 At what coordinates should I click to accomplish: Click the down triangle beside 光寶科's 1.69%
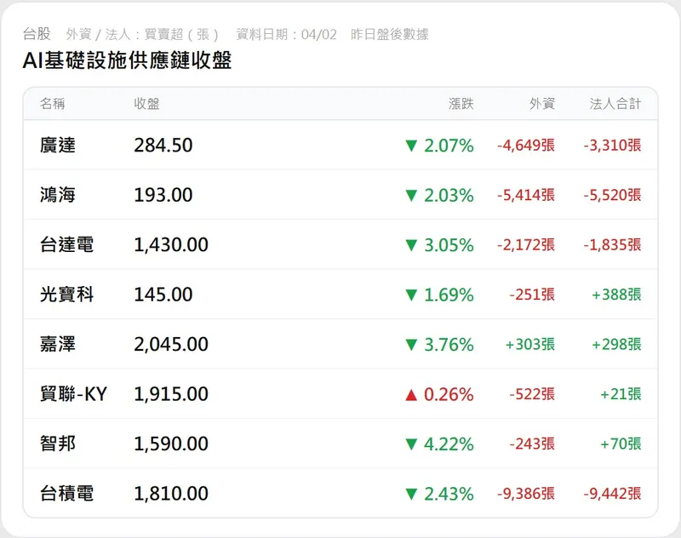click(x=411, y=295)
